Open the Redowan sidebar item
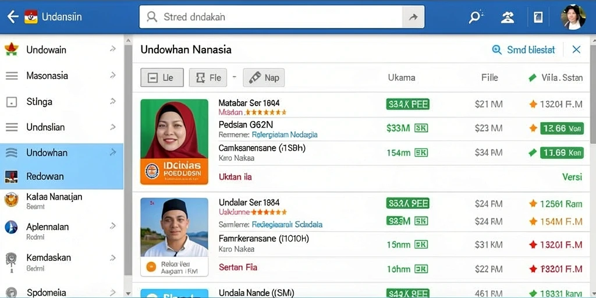 [62, 176]
